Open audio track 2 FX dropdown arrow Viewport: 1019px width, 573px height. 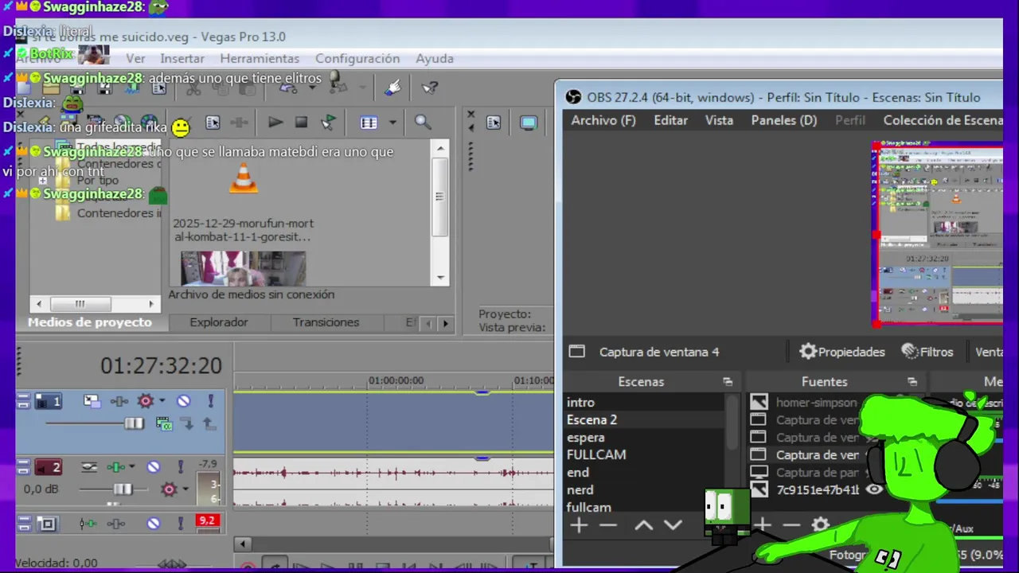point(132,467)
